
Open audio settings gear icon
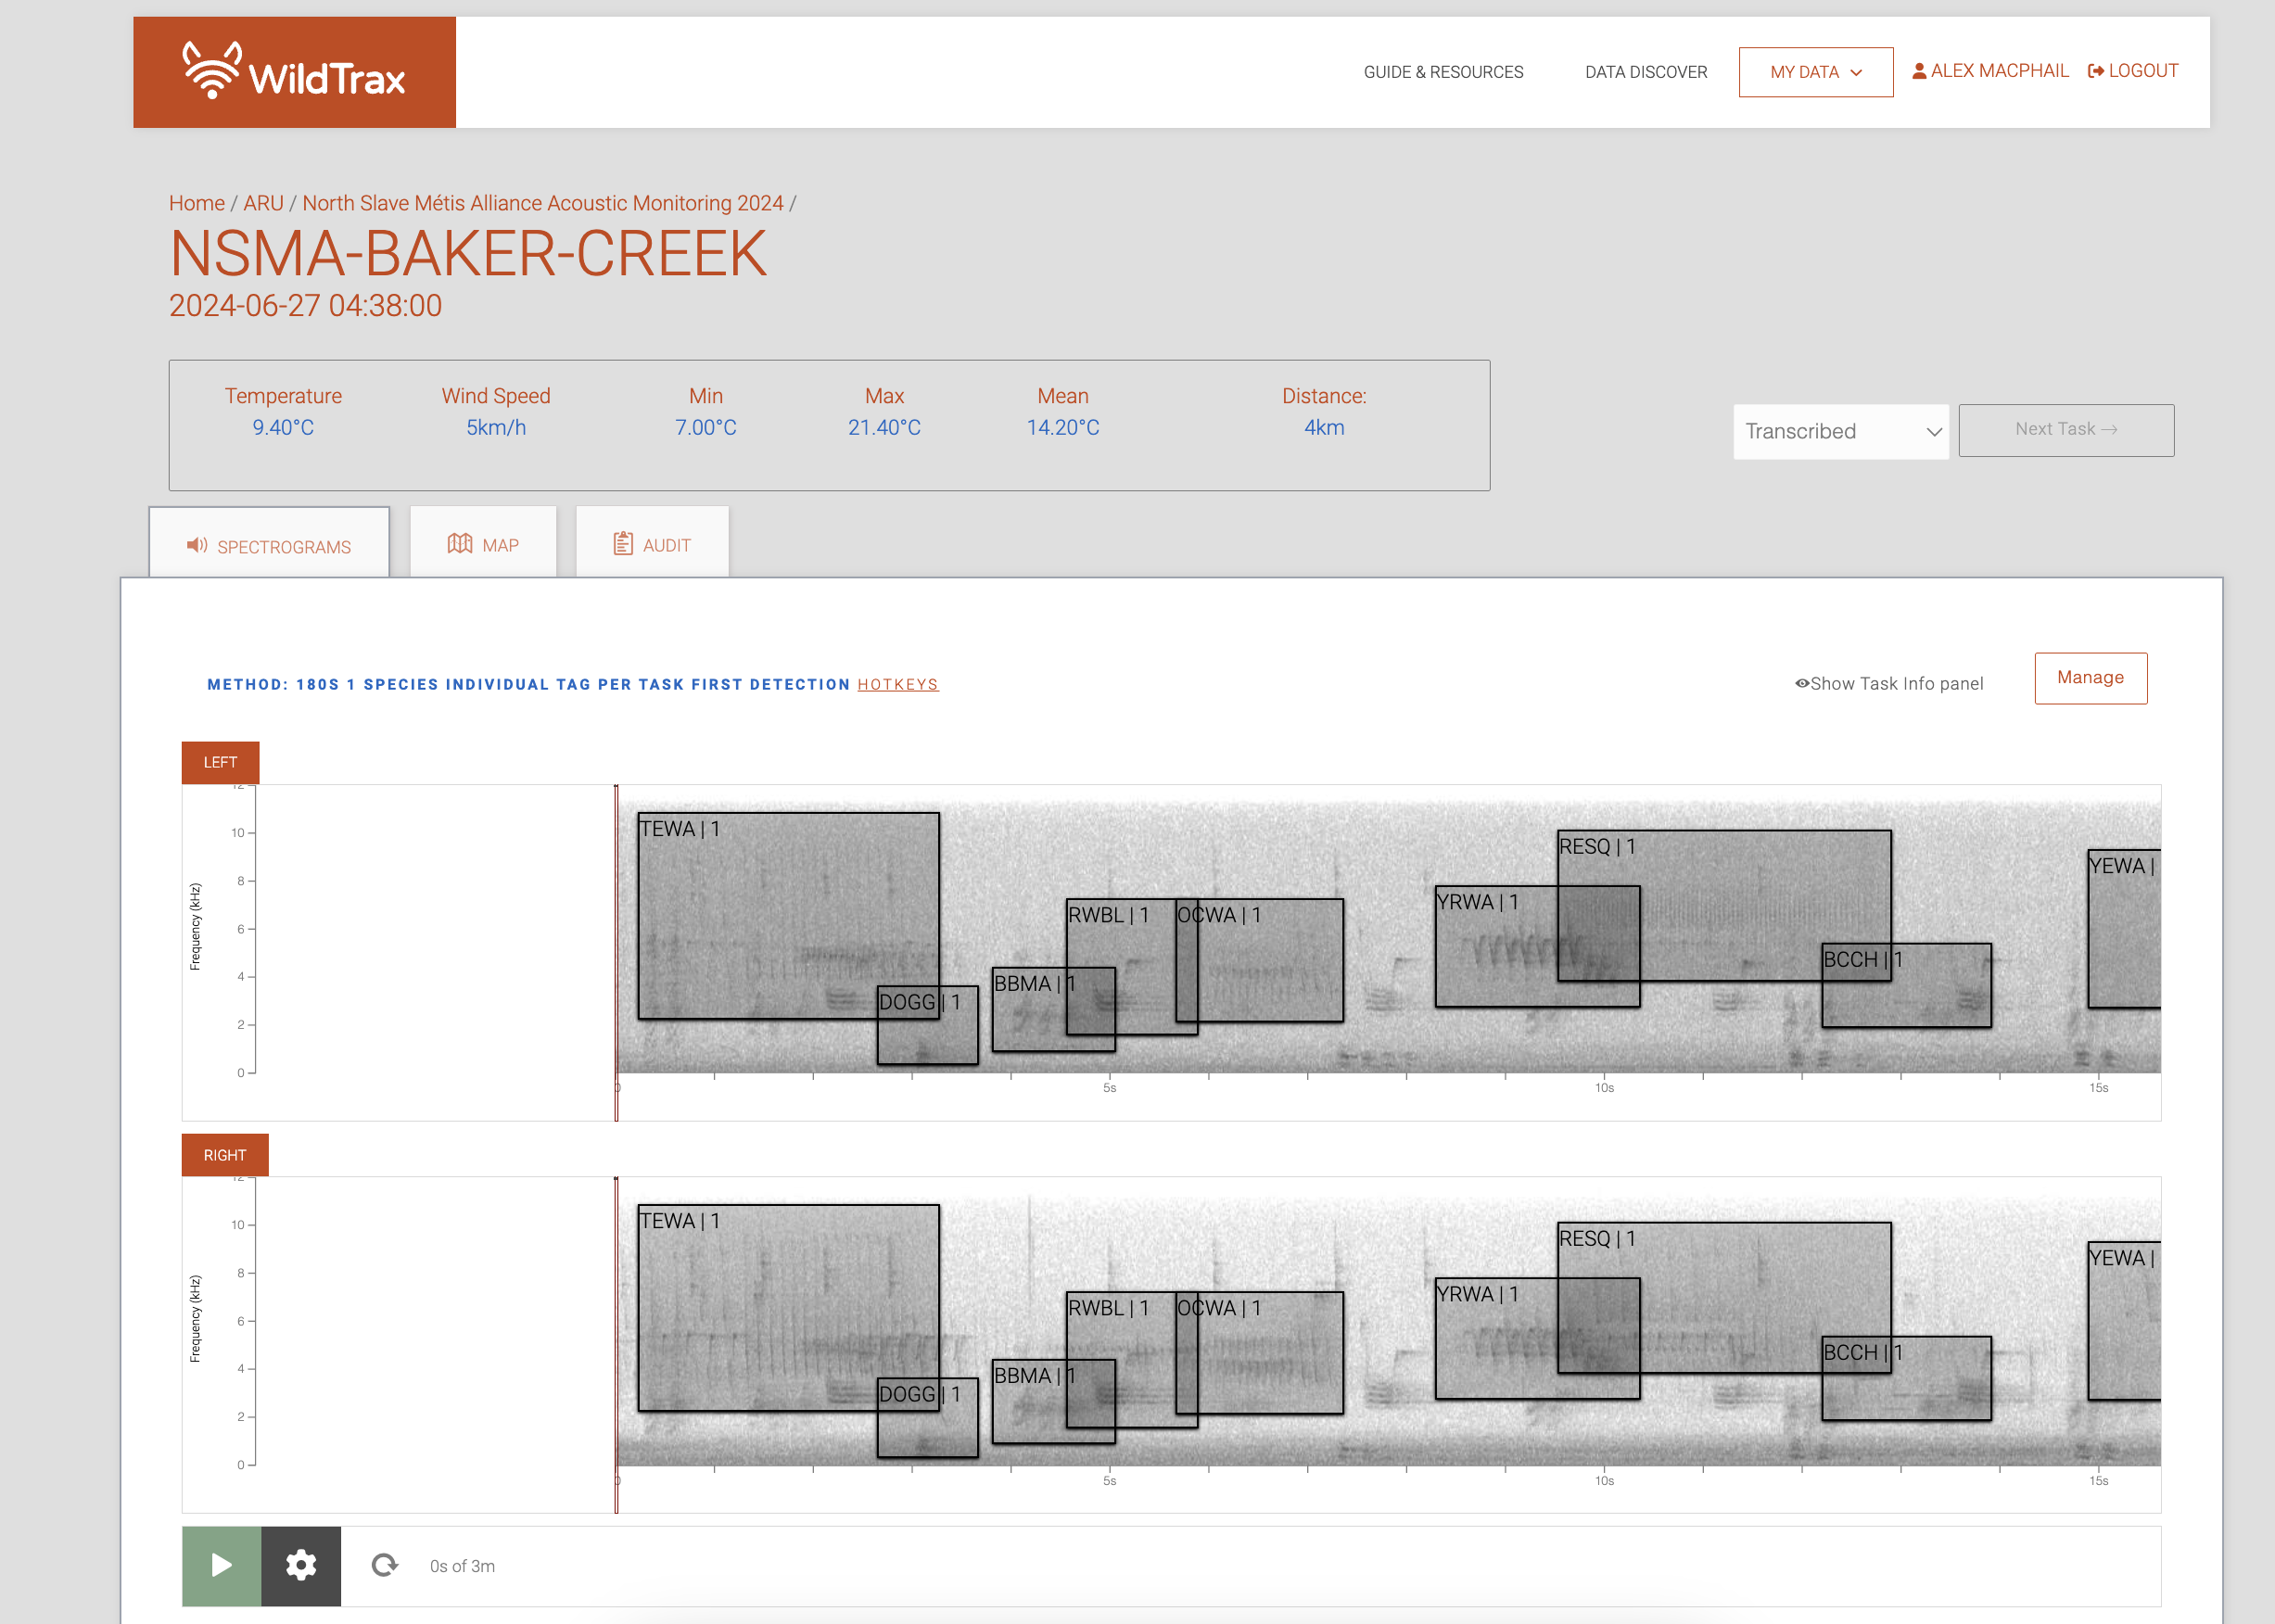tap(301, 1565)
